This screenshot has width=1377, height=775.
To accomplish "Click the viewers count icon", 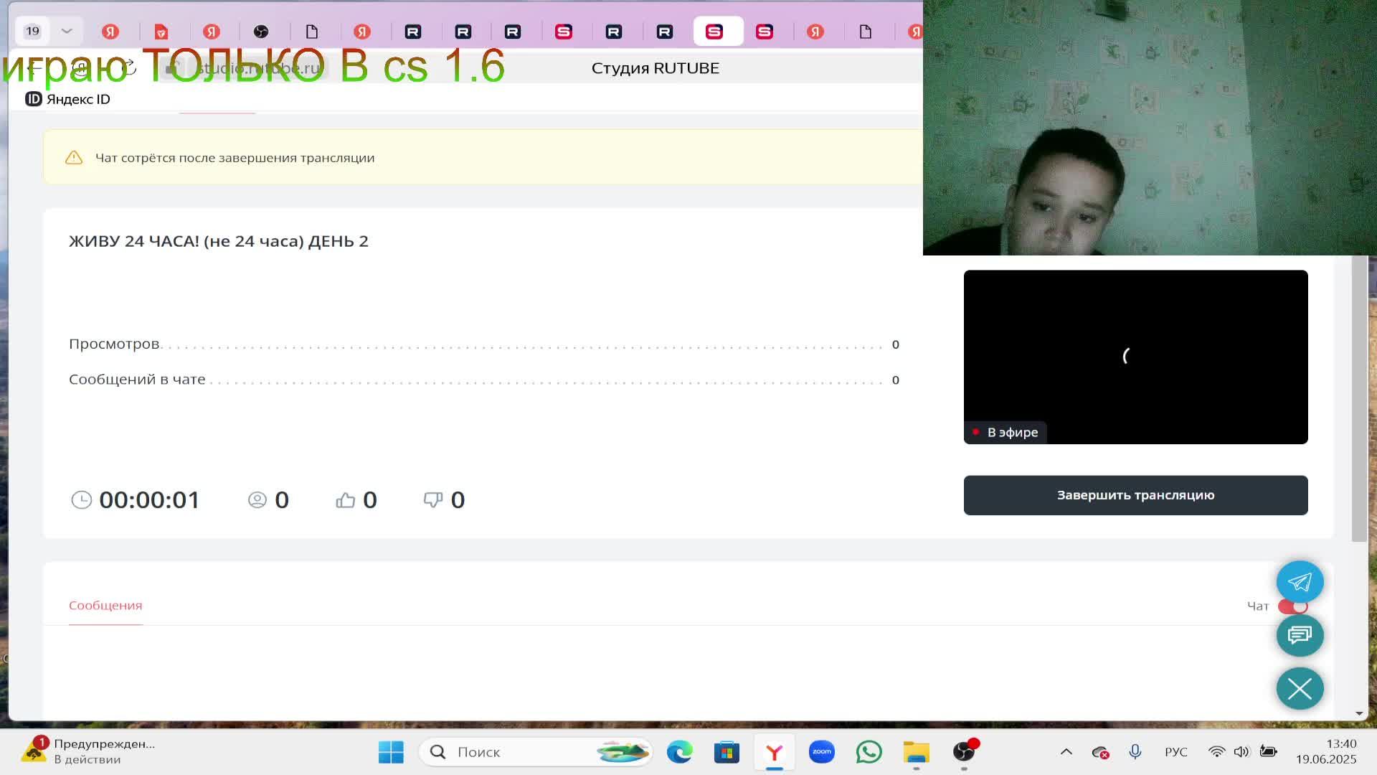I will coord(257,500).
